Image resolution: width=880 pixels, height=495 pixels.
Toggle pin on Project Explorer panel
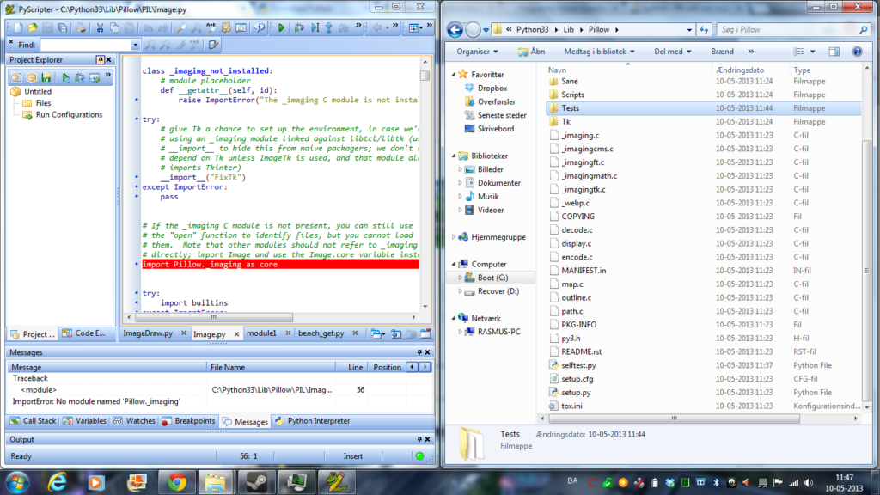click(x=101, y=59)
